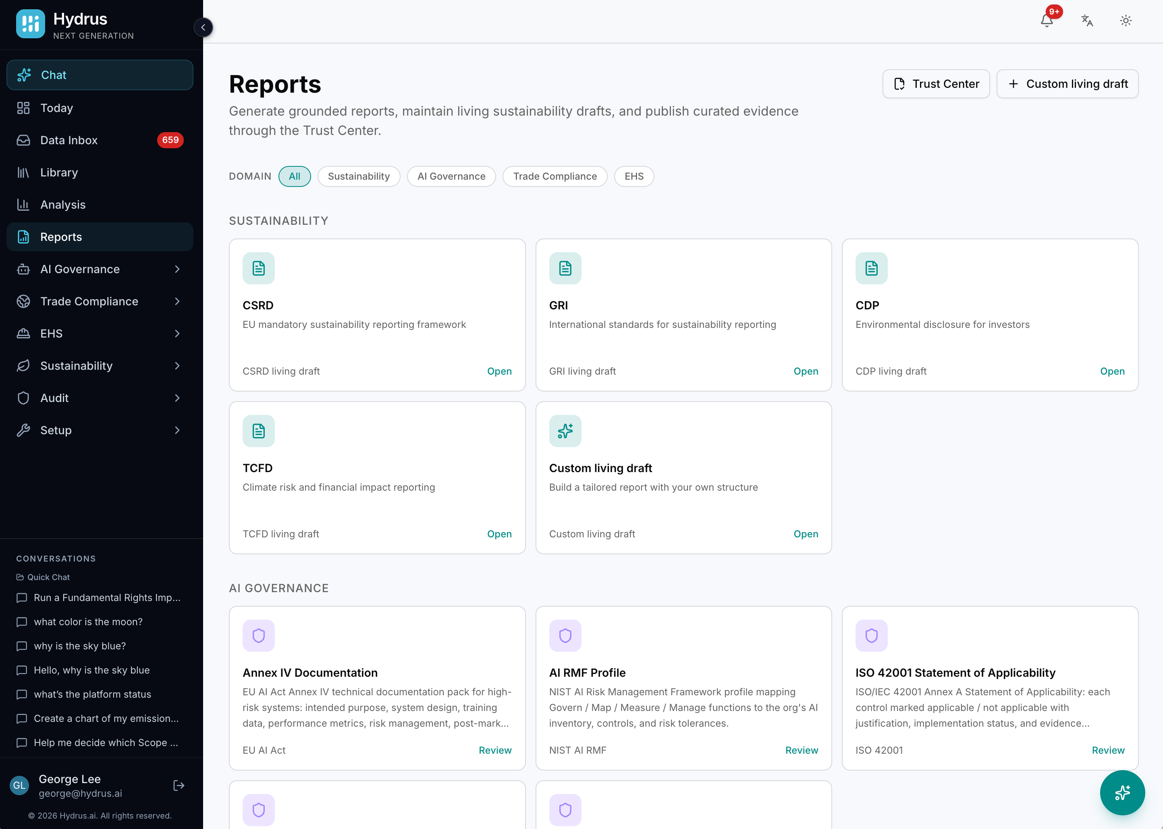
Task: Open Chat from the sidebar
Action: coord(100,75)
